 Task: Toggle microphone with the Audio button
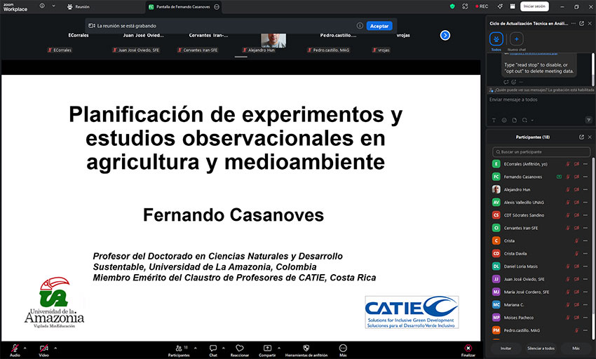pos(15,348)
